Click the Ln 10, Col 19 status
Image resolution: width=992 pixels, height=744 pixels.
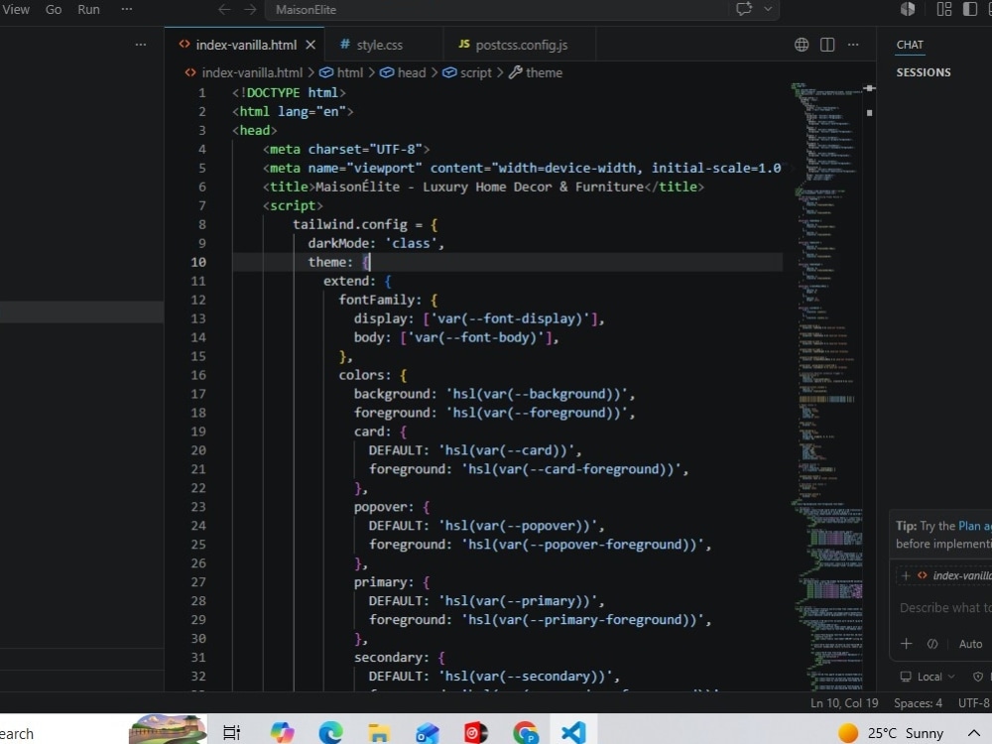tap(844, 703)
